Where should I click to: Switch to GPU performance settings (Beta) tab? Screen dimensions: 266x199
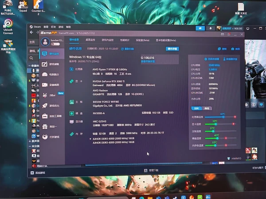click(x=166, y=40)
